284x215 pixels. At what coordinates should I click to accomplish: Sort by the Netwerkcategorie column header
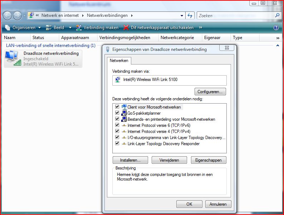(180, 38)
